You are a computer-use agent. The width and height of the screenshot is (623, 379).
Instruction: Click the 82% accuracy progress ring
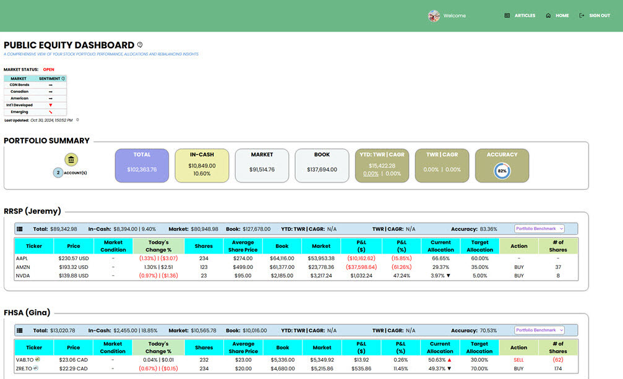(x=502, y=171)
